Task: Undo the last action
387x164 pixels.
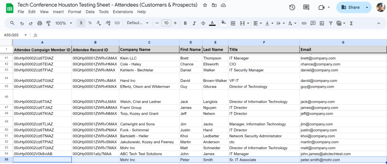Action: pyautogui.click(x=22, y=23)
